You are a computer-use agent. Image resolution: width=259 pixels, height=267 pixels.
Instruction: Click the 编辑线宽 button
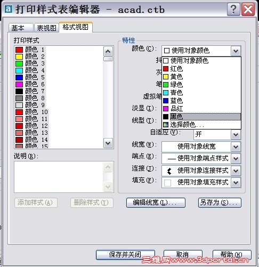point(156,203)
